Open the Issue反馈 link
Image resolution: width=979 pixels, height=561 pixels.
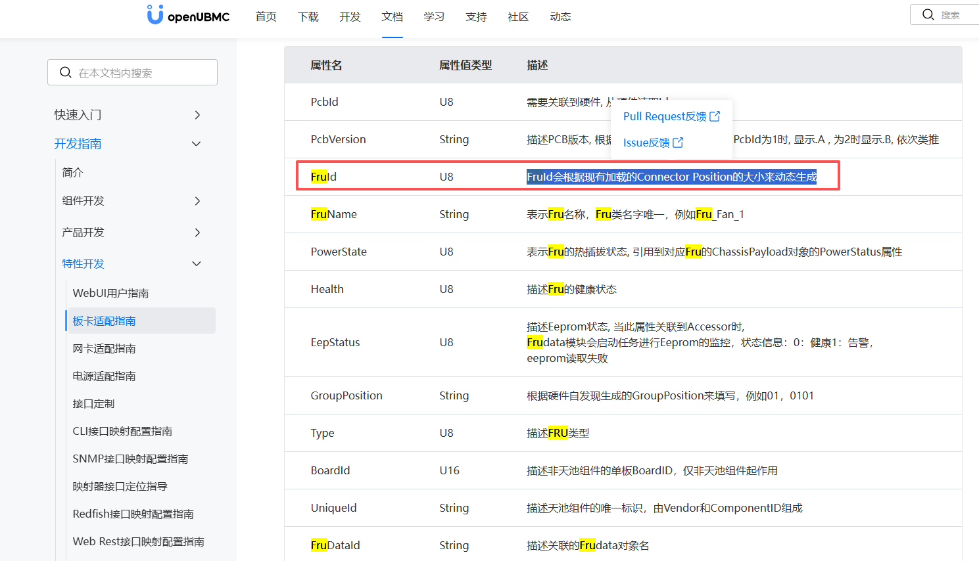[x=646, y=143]
